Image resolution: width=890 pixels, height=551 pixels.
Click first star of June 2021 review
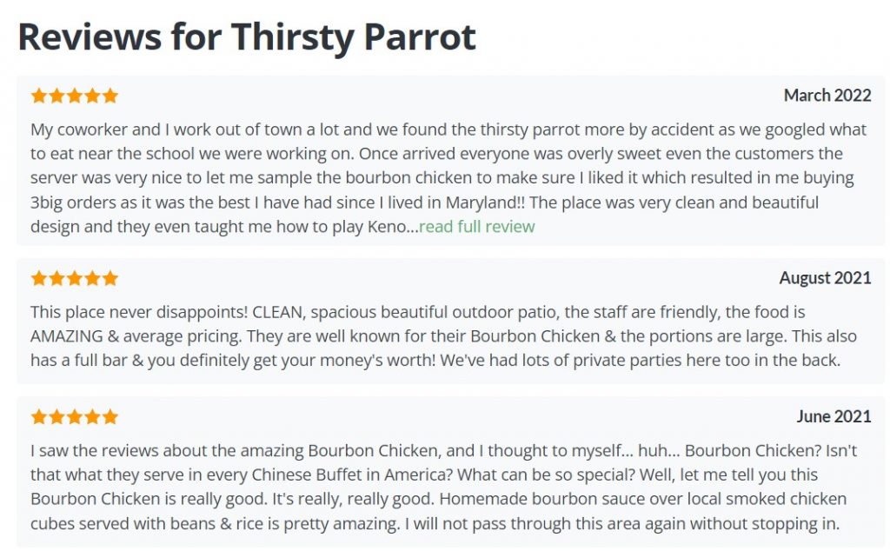(x=38, y=417)
